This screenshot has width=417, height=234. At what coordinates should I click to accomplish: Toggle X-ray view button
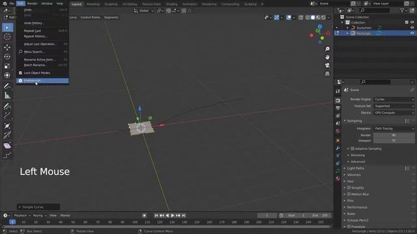(301, 18)
